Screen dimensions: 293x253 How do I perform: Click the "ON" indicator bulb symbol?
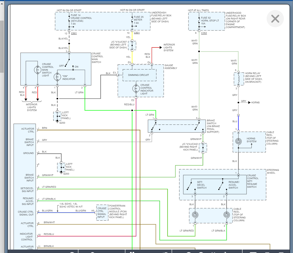pyautogui.click(x=57, y=77)
